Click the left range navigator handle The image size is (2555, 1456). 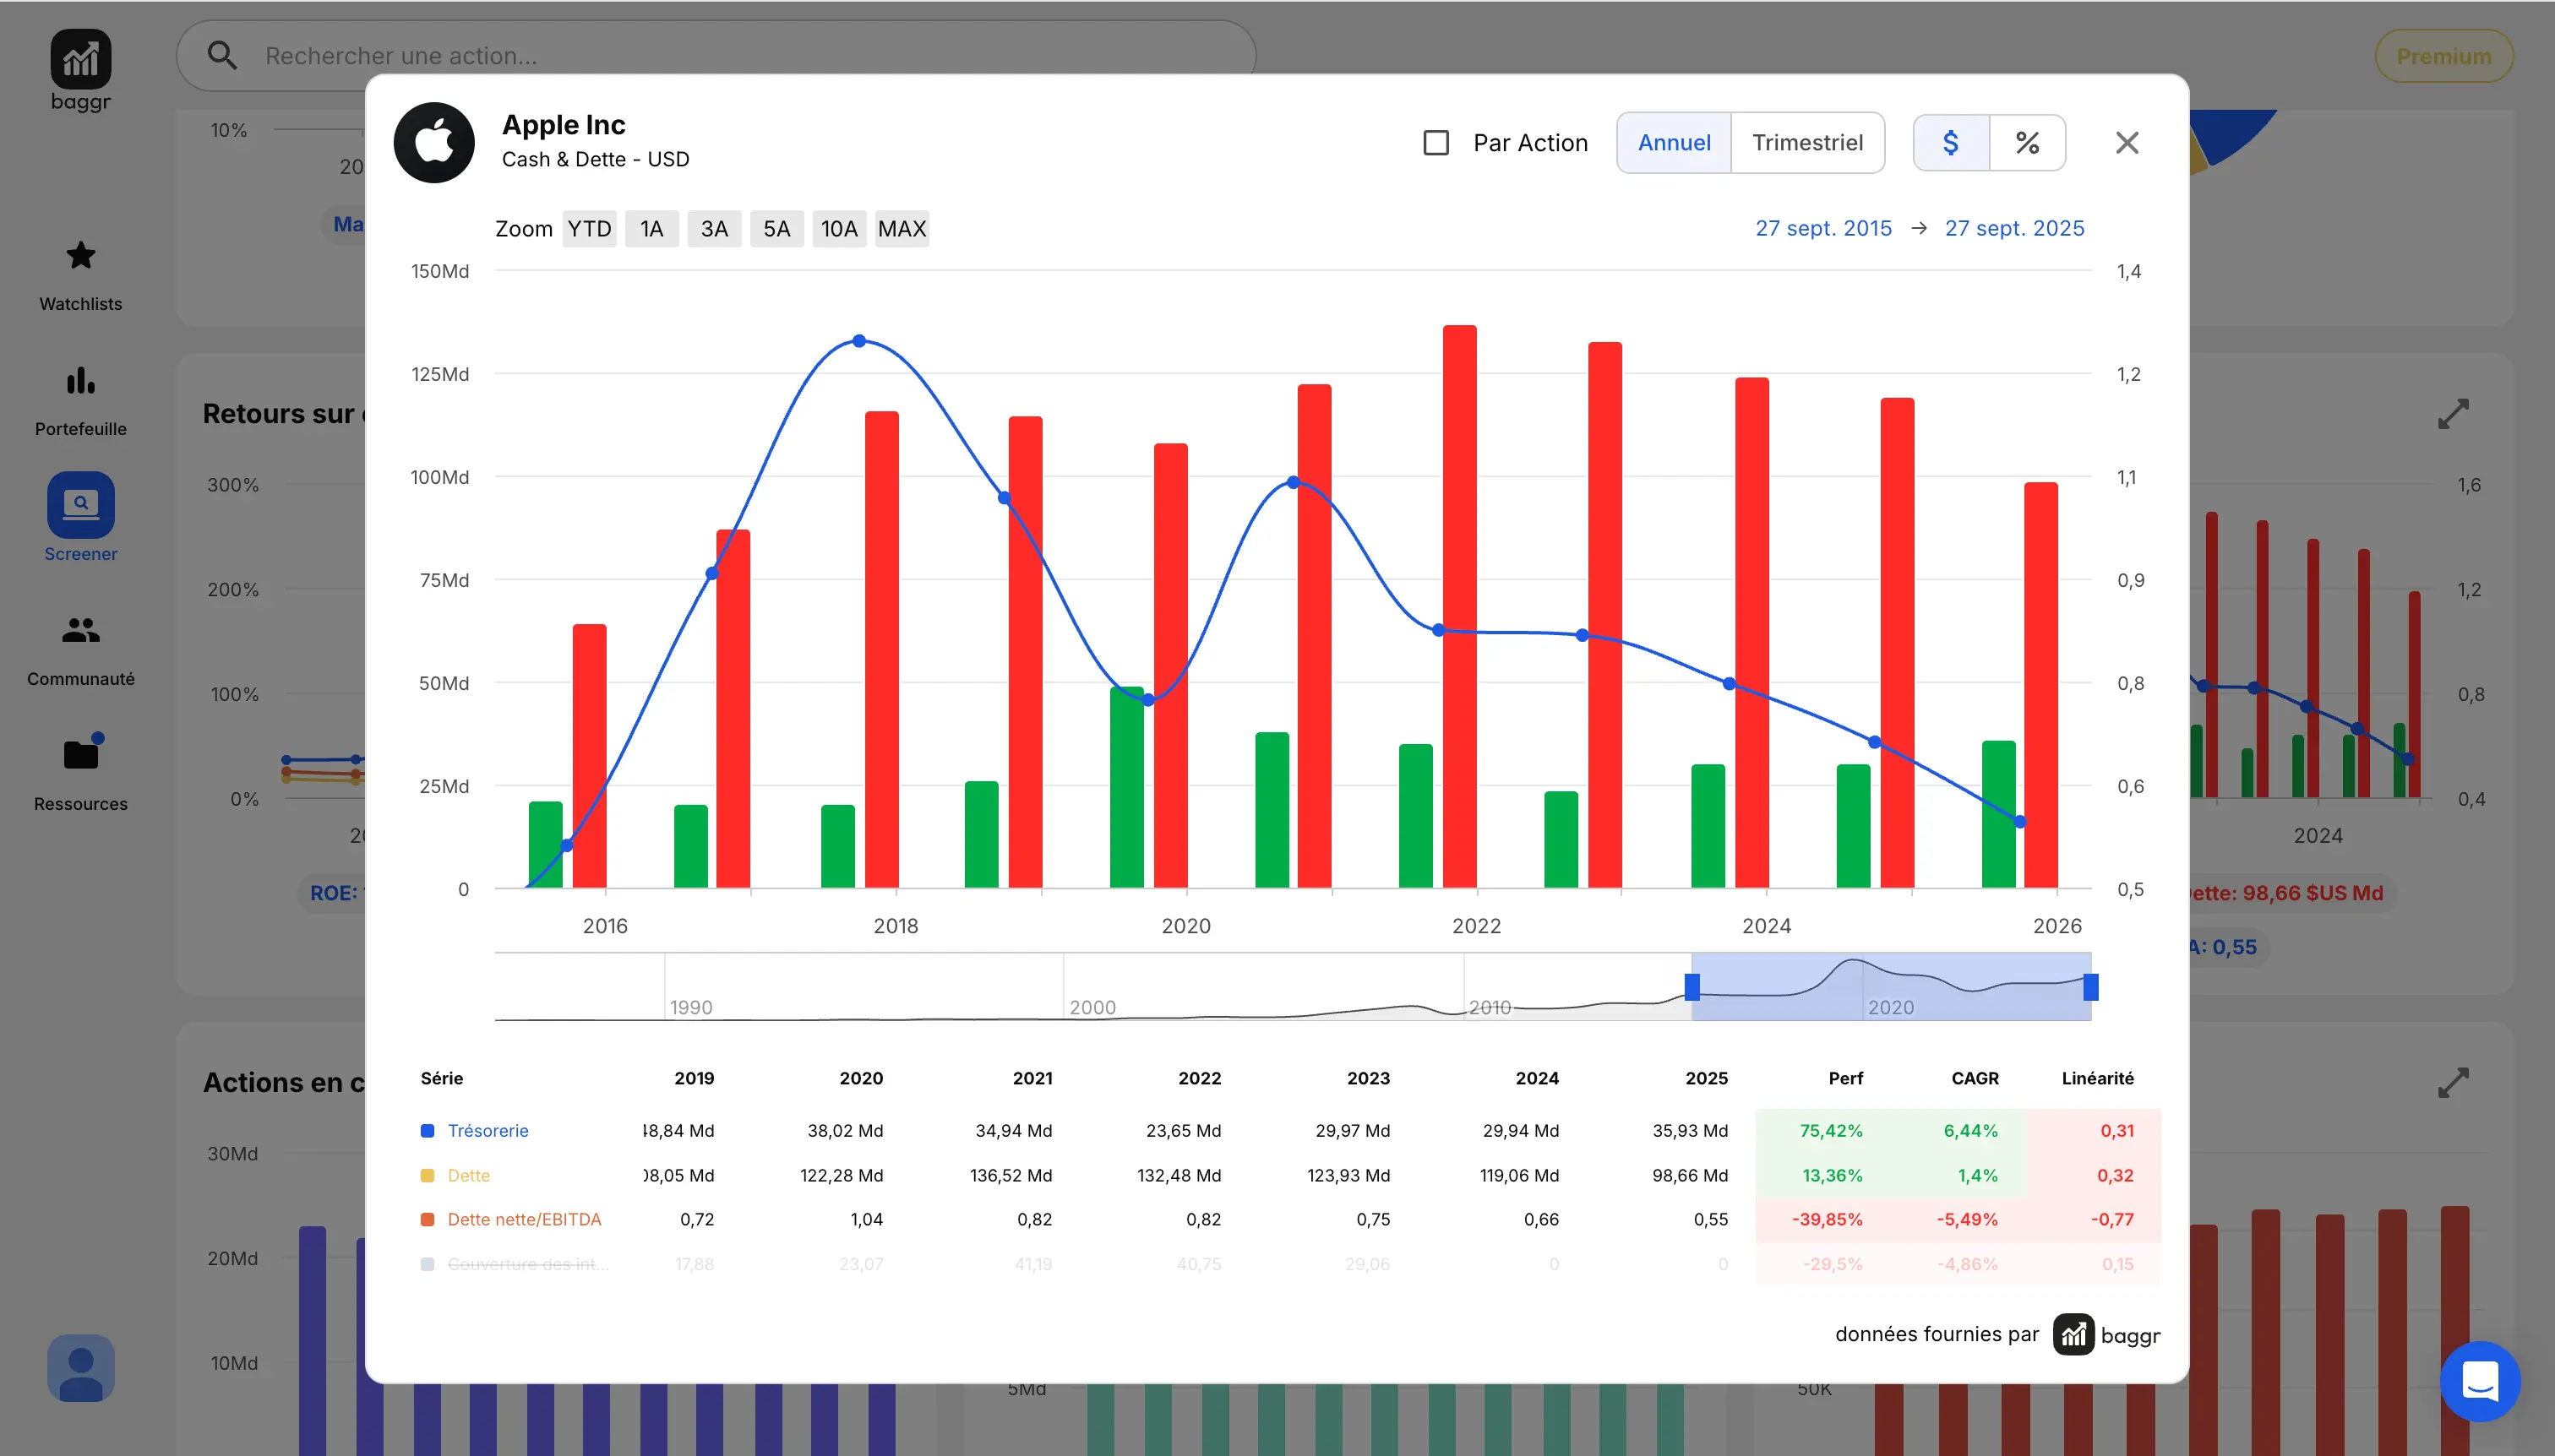(1692, 987)
